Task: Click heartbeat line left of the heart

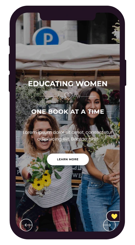Action: coord(52,97)
